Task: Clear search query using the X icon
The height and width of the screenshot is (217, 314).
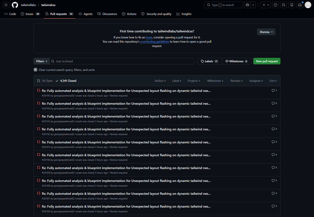Action: click(36, 70)
